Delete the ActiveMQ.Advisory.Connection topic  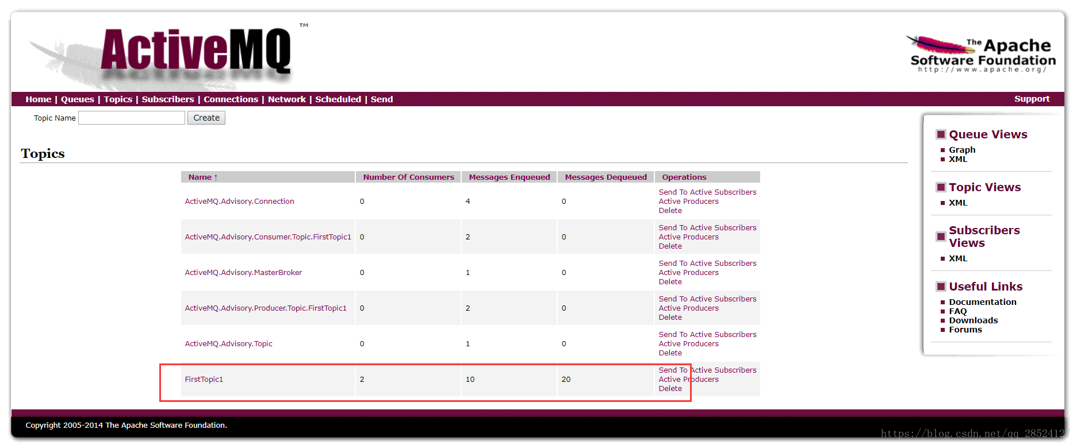click(670, 210)
